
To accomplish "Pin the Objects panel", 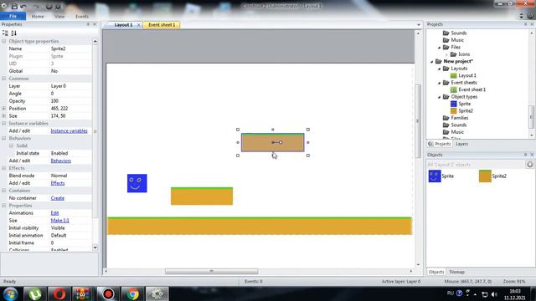I will 525,155.
